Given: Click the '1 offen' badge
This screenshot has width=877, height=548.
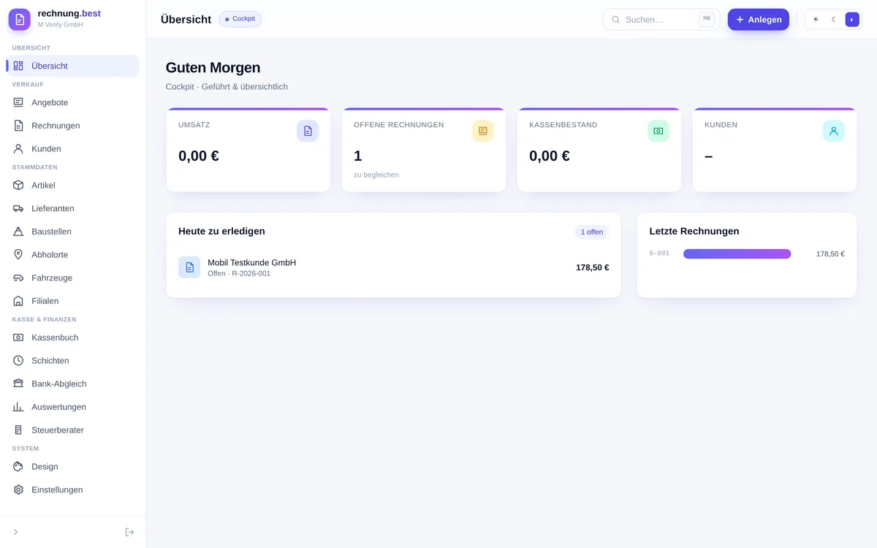Looking at the screenshot, I should 592,232.
